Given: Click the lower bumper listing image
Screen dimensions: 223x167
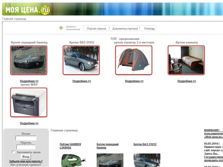Looking at the screenshot, I should pyautogui.click(x=110, y=160).
